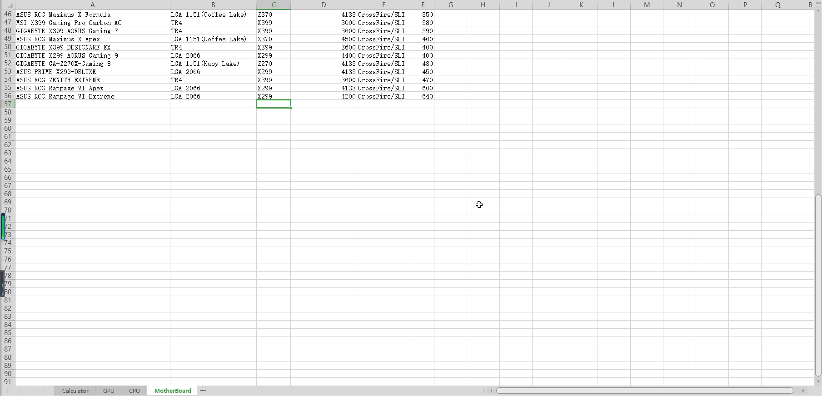This screenshot has width=822, height=396.
Task: Select cell ASUS ROG Rampage VI Extreme
Action: 93,96
